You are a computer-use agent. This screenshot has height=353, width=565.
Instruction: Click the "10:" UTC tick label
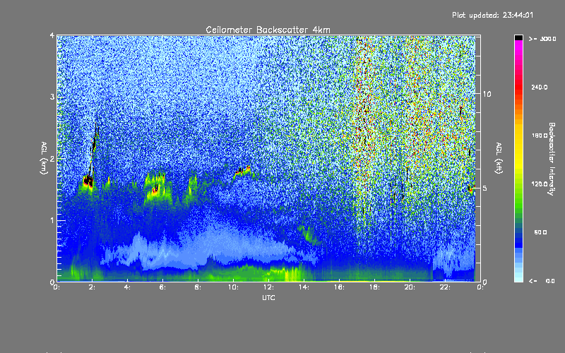(x=234, y=287)
